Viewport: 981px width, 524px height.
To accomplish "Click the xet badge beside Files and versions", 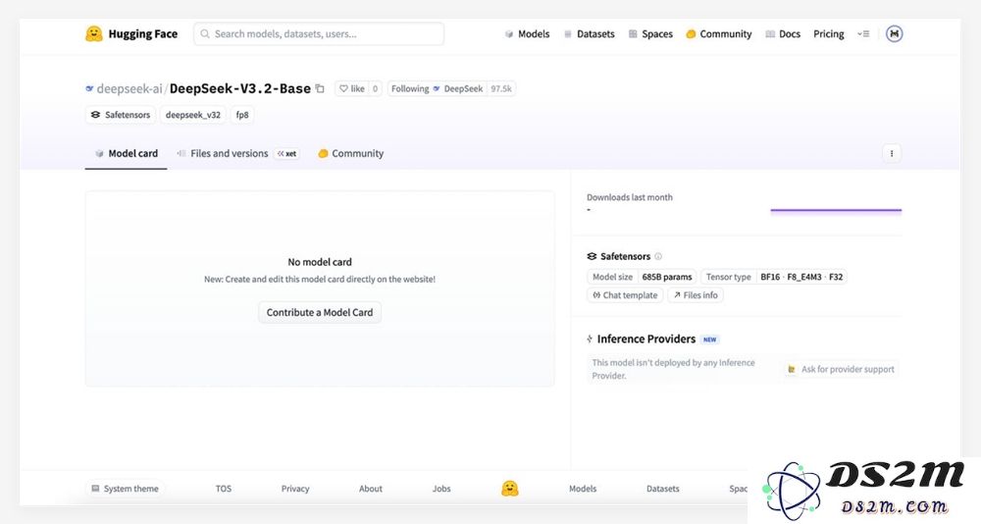I will click(286, 154).
